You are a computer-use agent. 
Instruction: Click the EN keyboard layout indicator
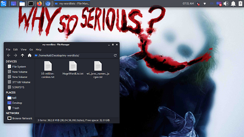[x=212, y=3]
